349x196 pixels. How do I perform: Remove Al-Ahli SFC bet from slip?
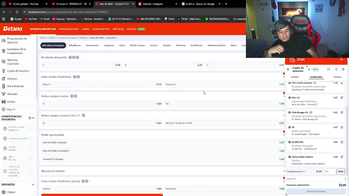[342, 142]
